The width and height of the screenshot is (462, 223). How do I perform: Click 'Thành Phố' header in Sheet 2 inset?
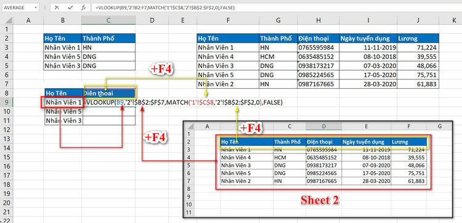tap(290, 142)
